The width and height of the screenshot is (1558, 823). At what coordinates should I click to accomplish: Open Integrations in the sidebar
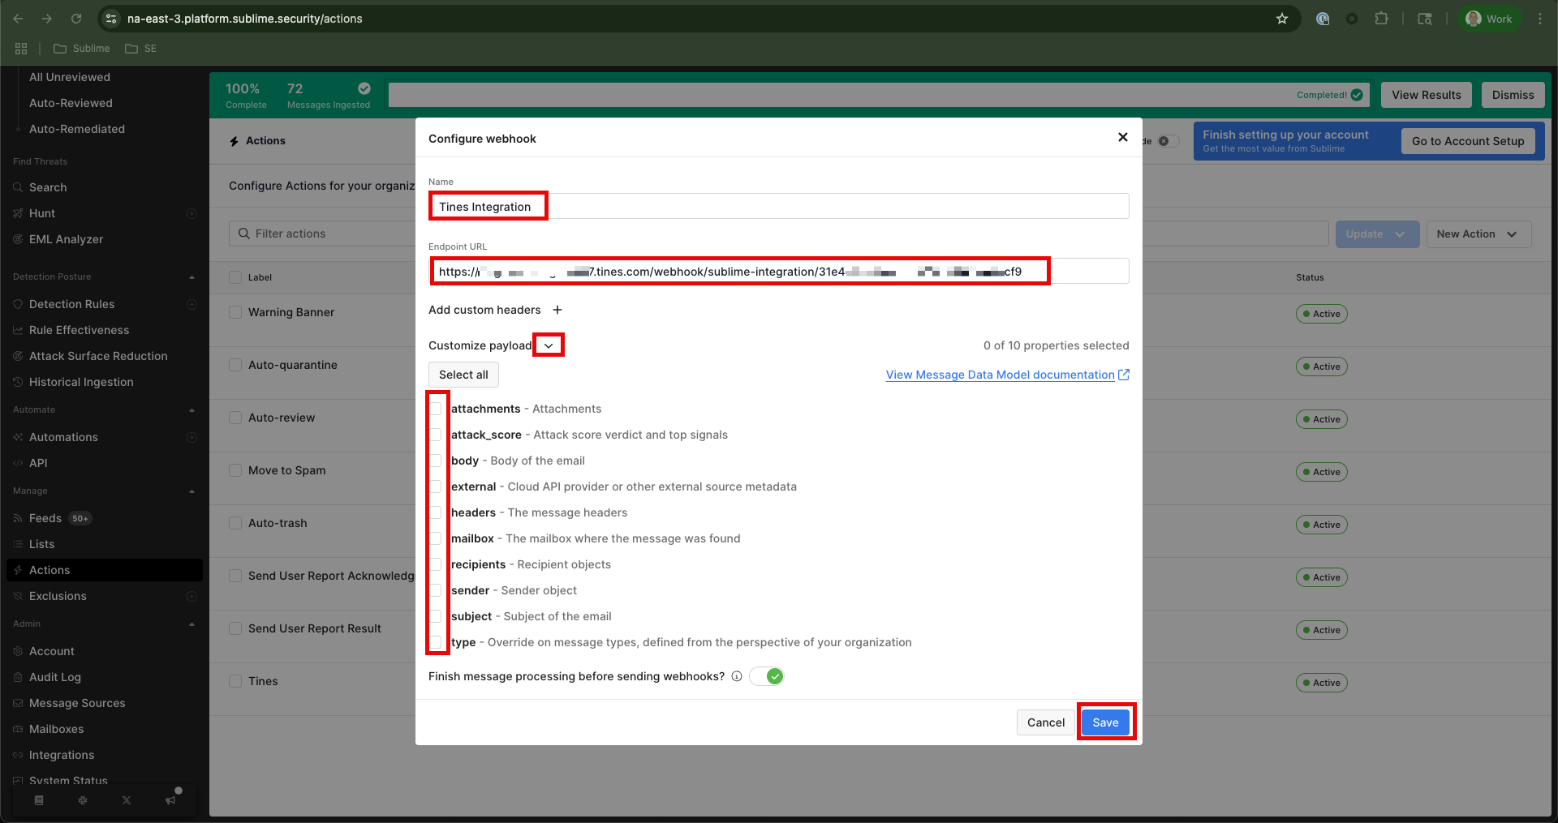point(62,755)
